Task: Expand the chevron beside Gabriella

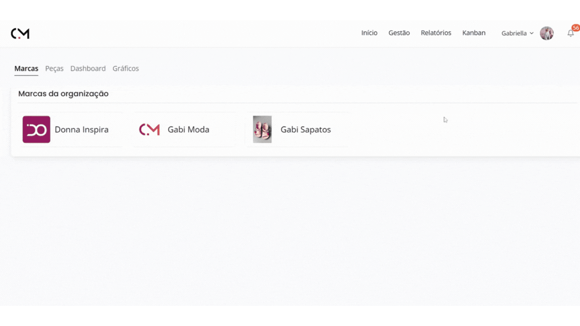Action: (x=532, y=33)
